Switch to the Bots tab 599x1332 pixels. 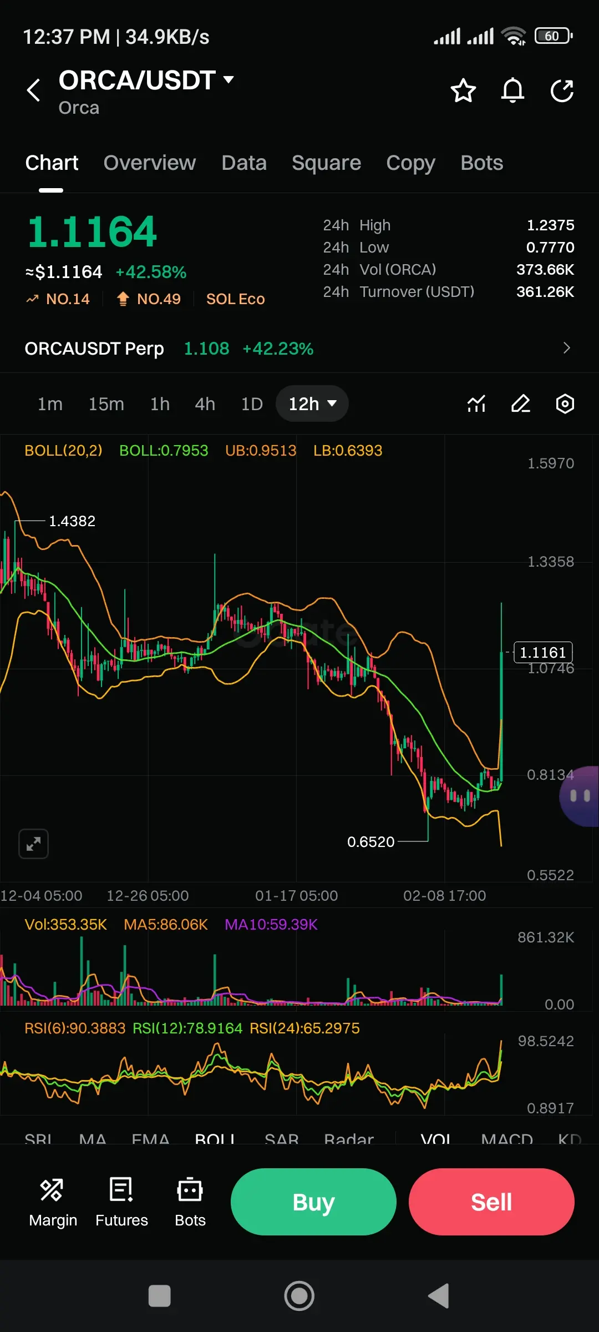pos(481,163)
